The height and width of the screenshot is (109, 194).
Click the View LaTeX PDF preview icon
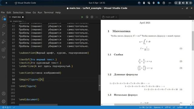[87, 17]
